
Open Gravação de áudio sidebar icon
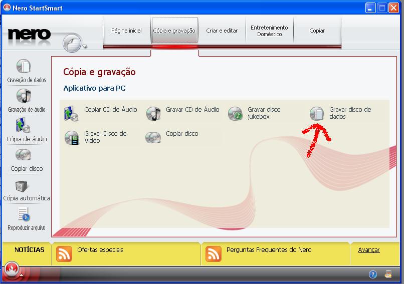(24, 96)
